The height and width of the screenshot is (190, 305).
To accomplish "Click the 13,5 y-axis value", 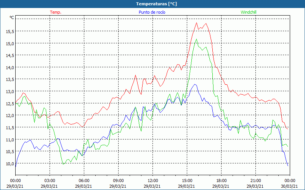I will click(10, 79).
